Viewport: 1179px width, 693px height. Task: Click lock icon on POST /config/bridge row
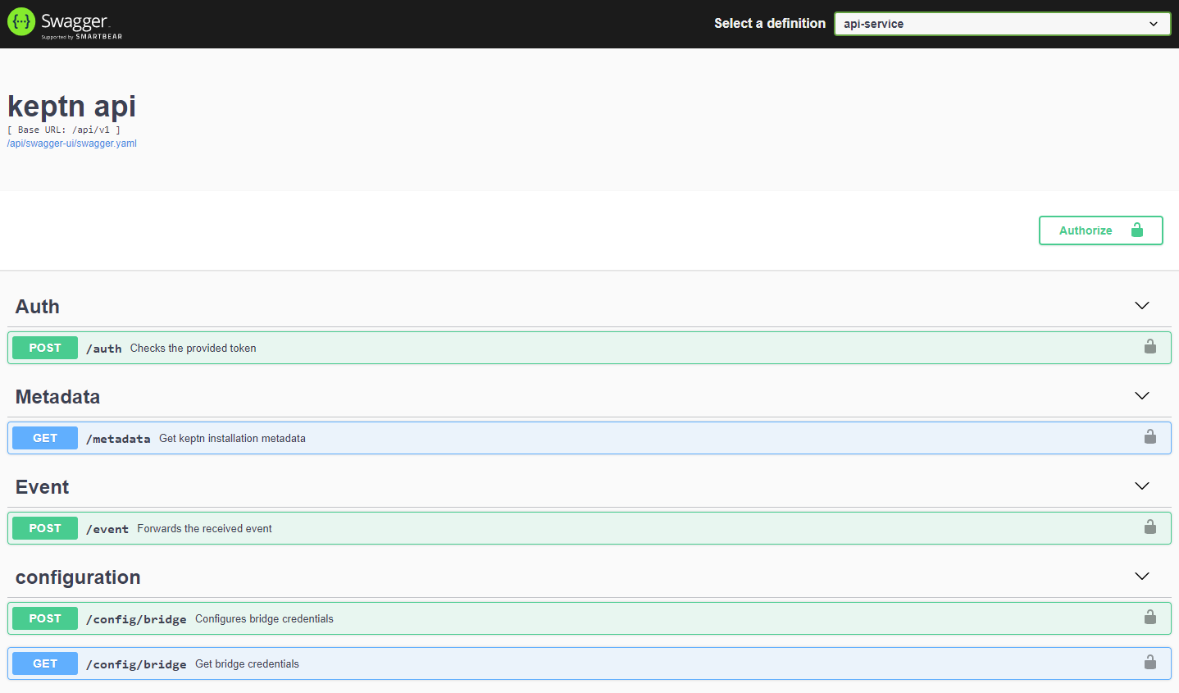coord(1150,618)
